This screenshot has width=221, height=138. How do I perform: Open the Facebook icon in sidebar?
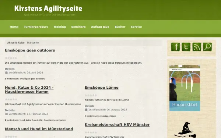pyautogui.click(x=175, y=47)
